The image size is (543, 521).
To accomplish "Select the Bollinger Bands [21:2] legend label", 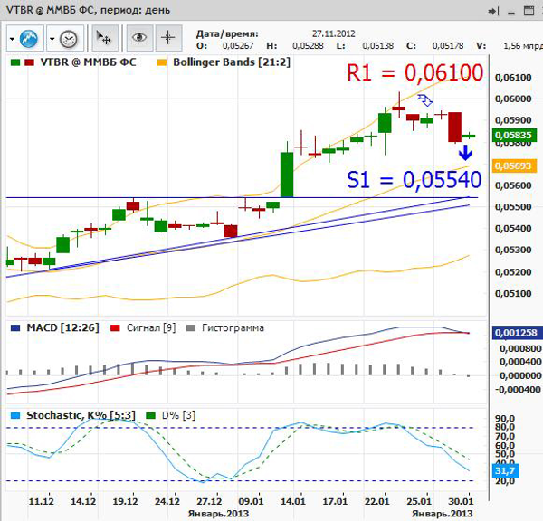I will point(232,62).
